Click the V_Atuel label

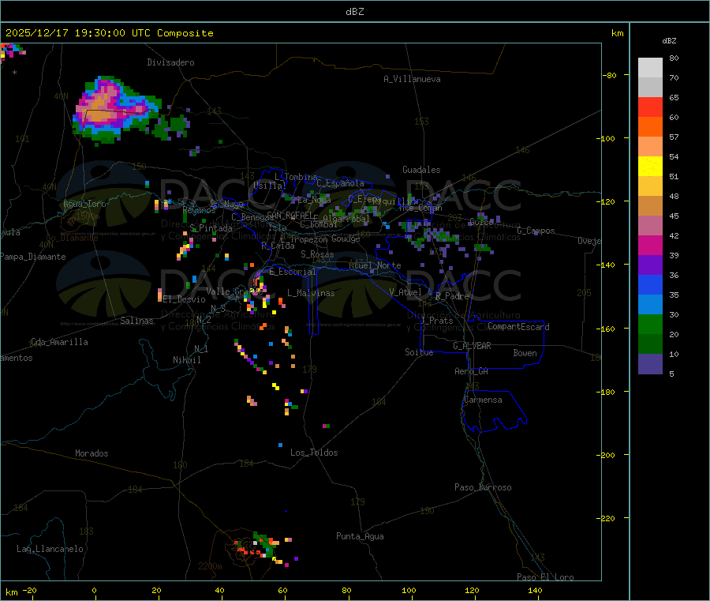tap(405, 292)
